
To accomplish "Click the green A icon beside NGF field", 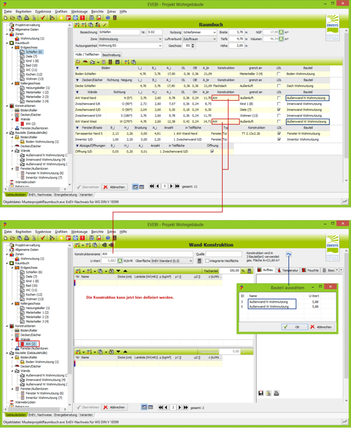I will (281, 32).
